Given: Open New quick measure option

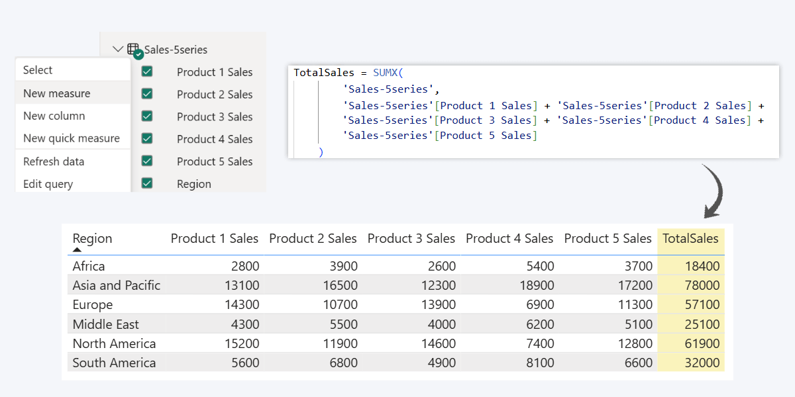Looking at the screenshot, I should [x=72, y=138].
